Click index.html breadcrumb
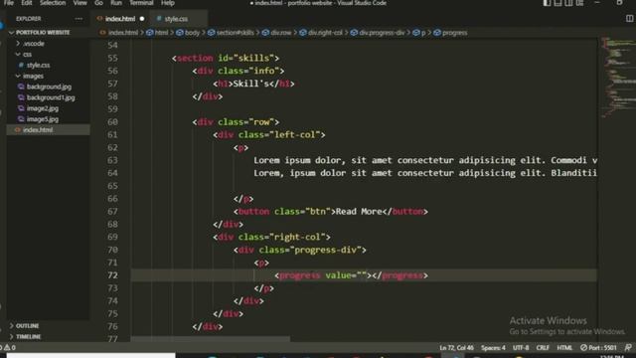636x358 pixels. click(122, 33)
